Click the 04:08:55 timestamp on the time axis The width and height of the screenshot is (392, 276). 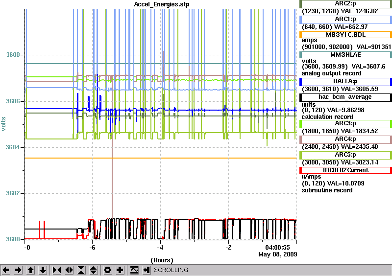point(277,248)
